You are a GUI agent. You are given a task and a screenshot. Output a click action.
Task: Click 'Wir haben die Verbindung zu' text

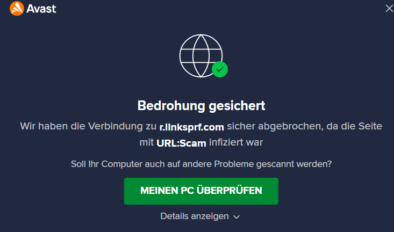coord(88,126)
